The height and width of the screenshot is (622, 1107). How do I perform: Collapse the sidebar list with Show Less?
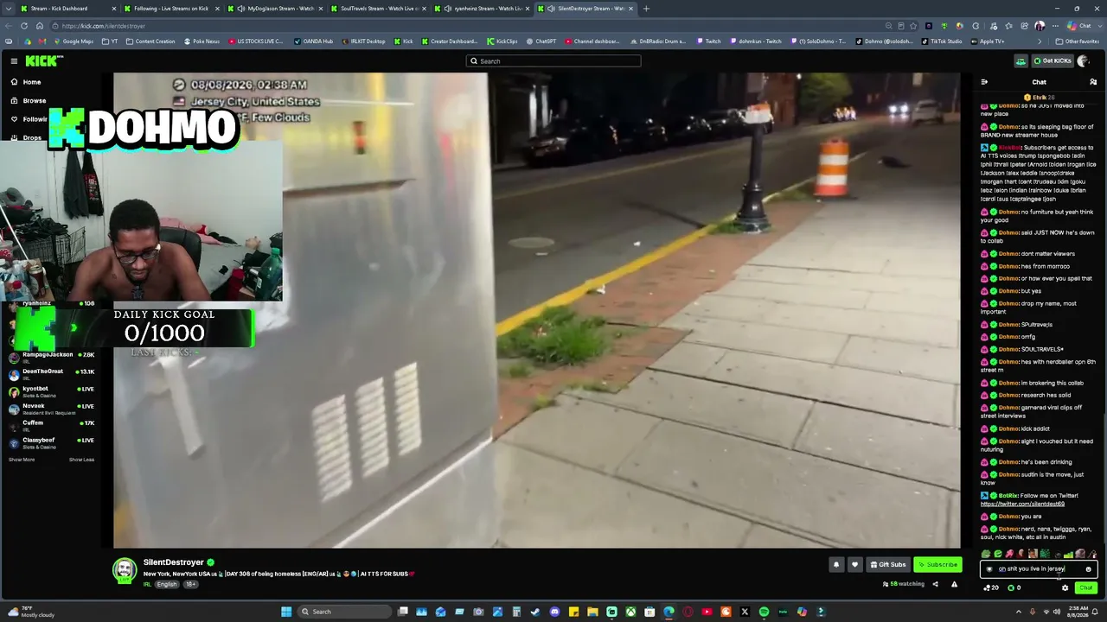coord(81,460)
